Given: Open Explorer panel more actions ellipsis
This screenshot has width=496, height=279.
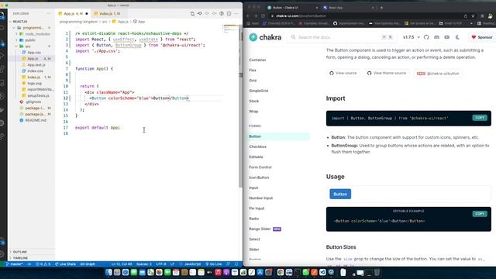Looking at the screenshot, I should (48, 14).
